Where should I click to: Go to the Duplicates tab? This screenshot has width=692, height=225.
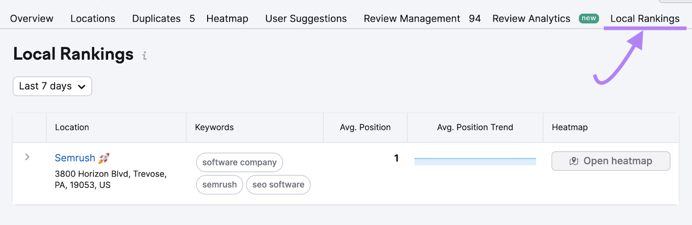point(156,19)
